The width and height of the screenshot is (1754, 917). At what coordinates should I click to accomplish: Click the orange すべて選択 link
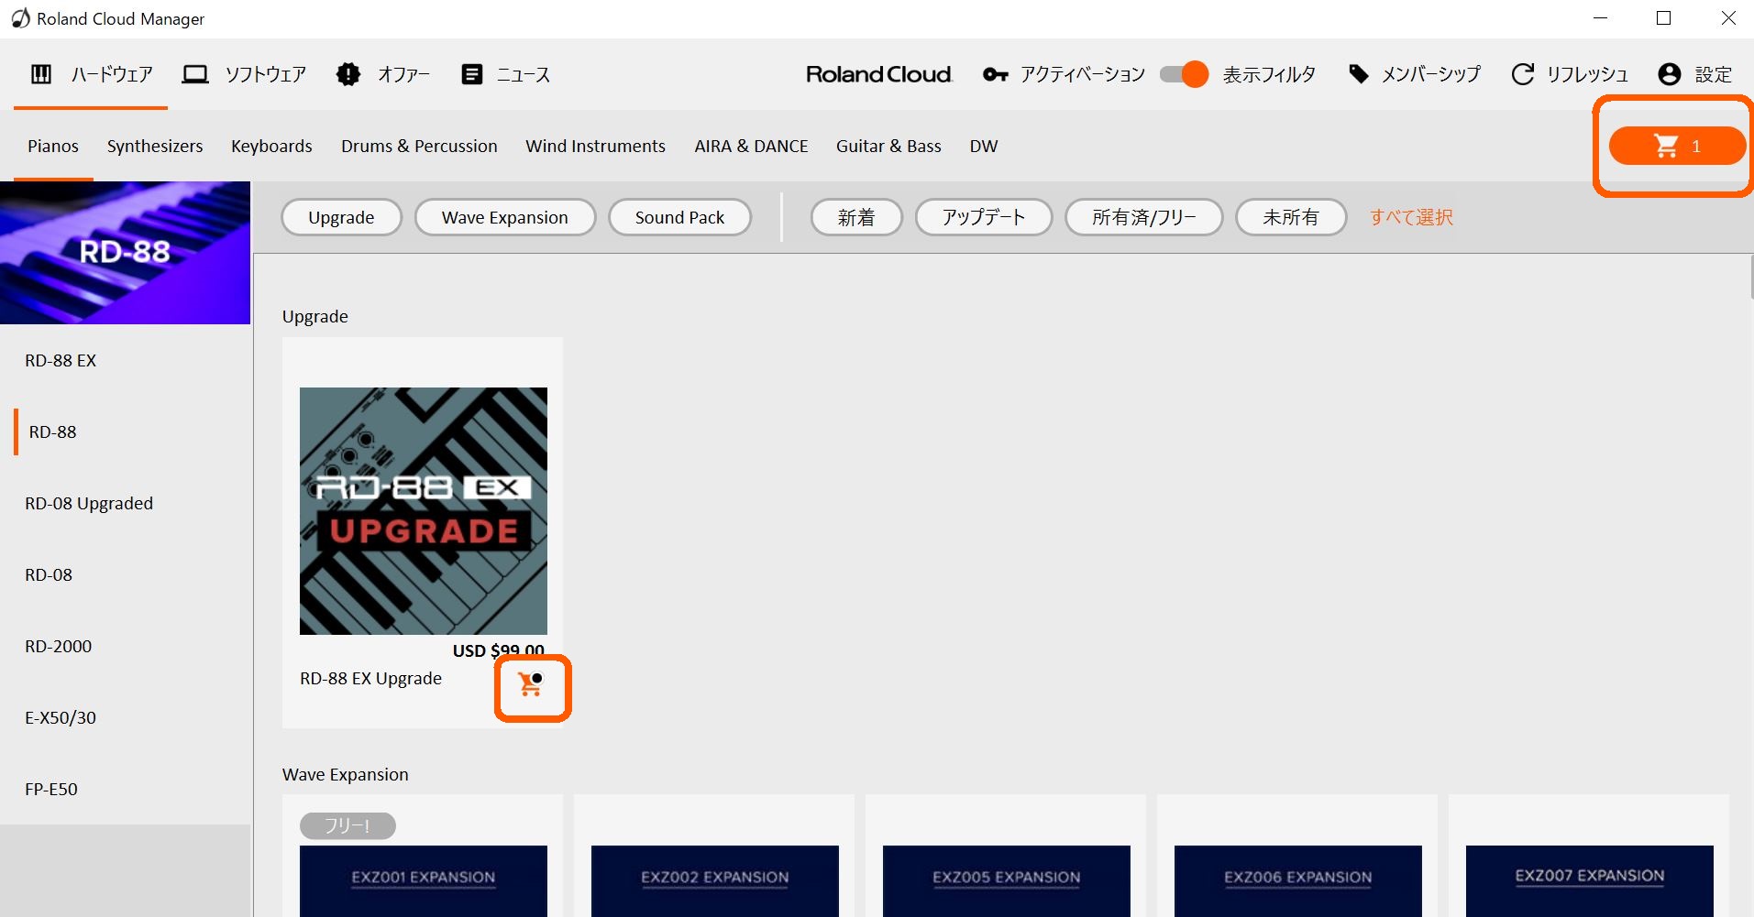[1411, 217]
